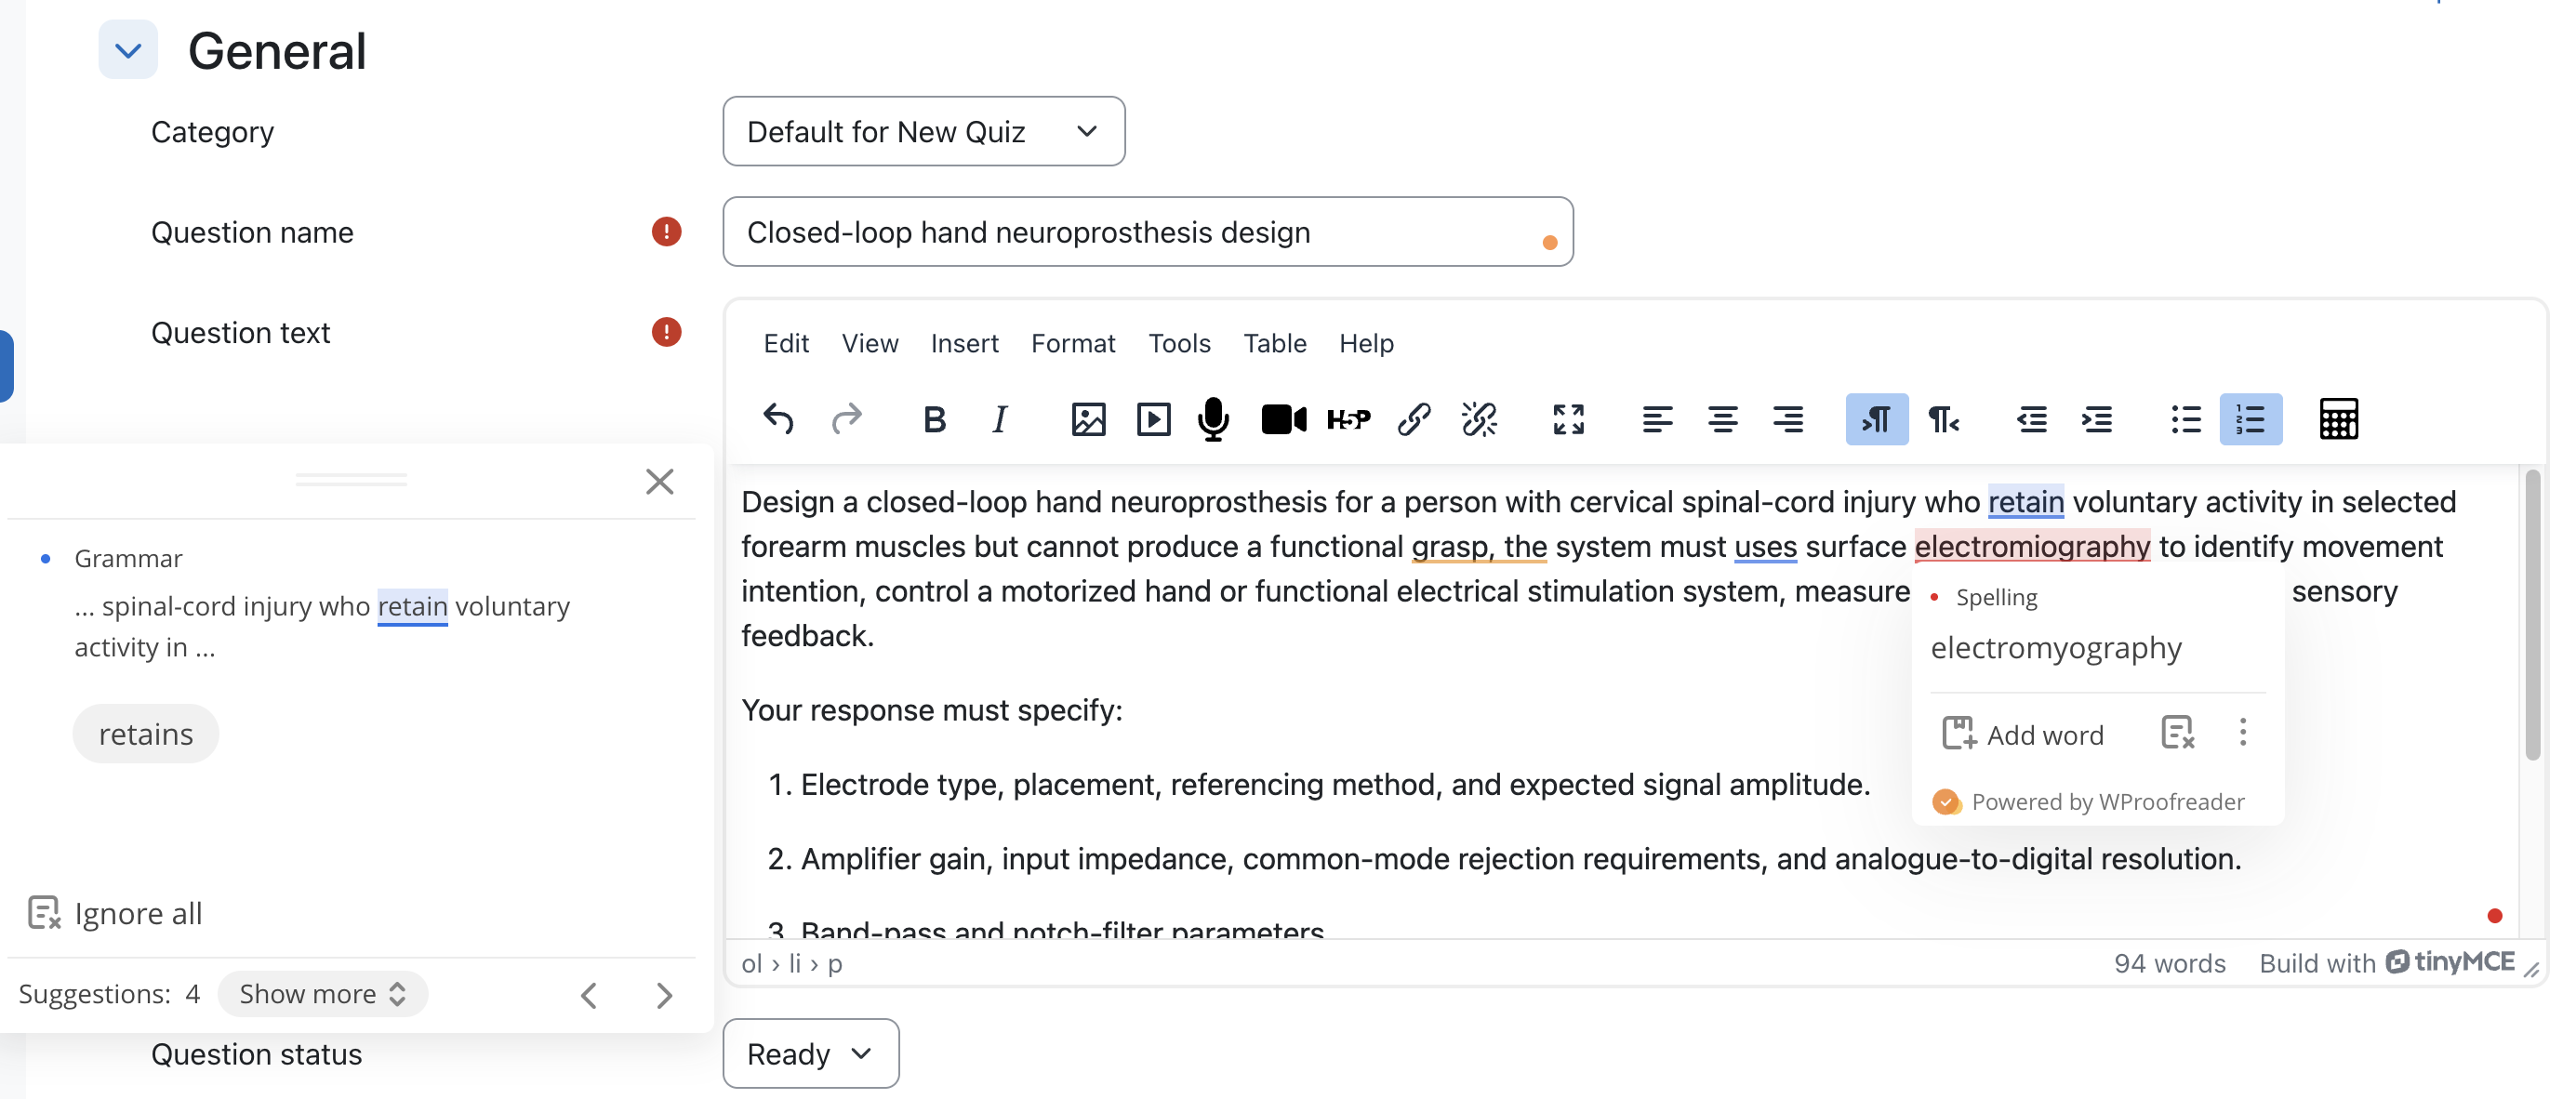Viewport: 2576px width, 1099px height.
Task: Go to previous suggestion
Action: coord(589,995)
